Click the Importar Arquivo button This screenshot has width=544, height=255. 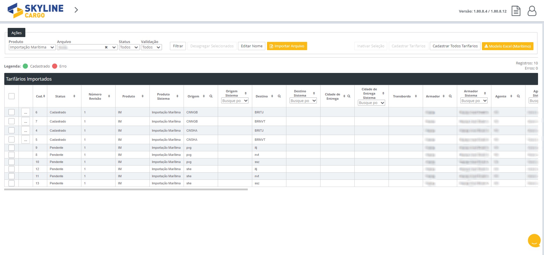pyautogui.click(x=287, y=46)
